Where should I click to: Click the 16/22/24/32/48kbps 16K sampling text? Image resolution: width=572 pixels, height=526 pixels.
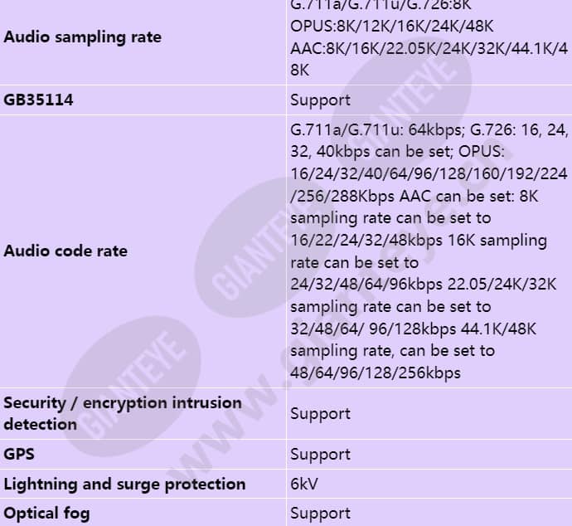point(419,241)
